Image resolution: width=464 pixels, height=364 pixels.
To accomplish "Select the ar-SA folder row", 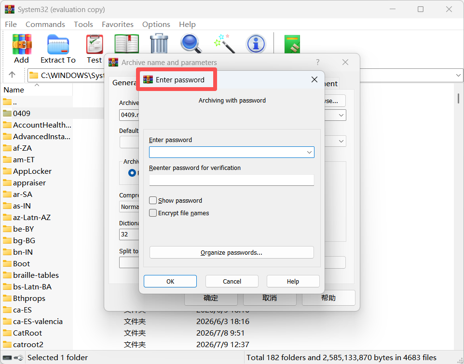I will (x=37, y=194).
